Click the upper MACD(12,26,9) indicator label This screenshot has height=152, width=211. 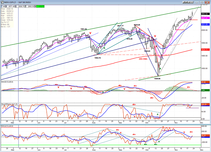coord(7,82)
